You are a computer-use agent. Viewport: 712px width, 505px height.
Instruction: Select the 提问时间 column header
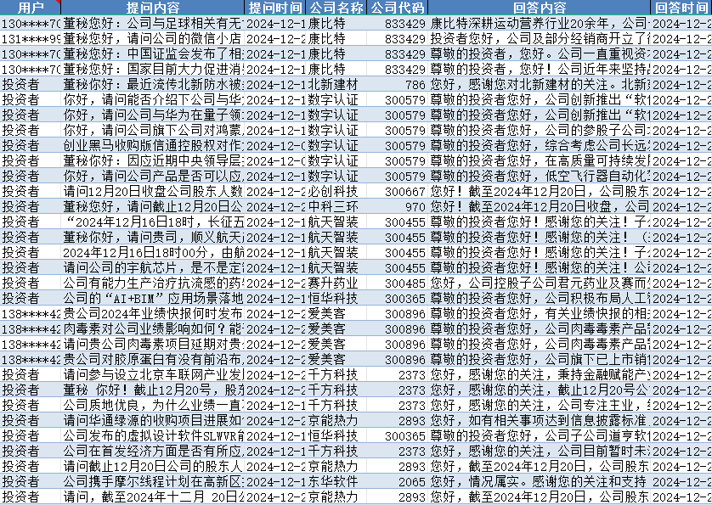click(x=275, y=8)
